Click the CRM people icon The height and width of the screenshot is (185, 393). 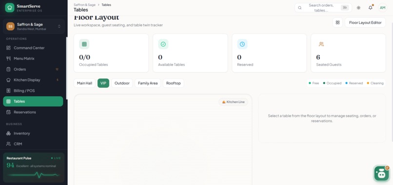point(8,144)
